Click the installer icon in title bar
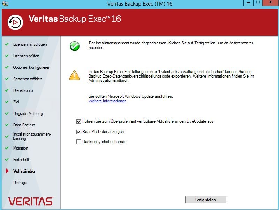The image size is (279, 210). 5,3
